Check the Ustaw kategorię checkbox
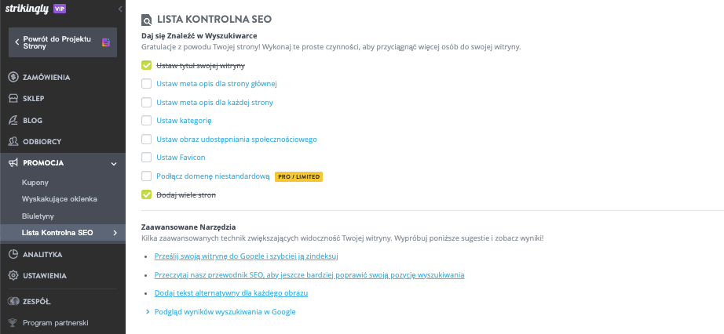 click(146, 121)
